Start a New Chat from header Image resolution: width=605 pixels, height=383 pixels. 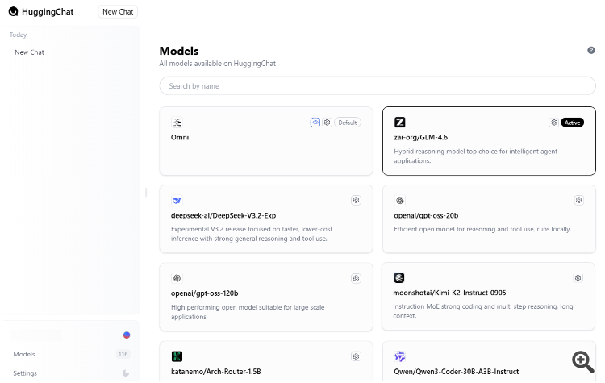coord(118,12)
